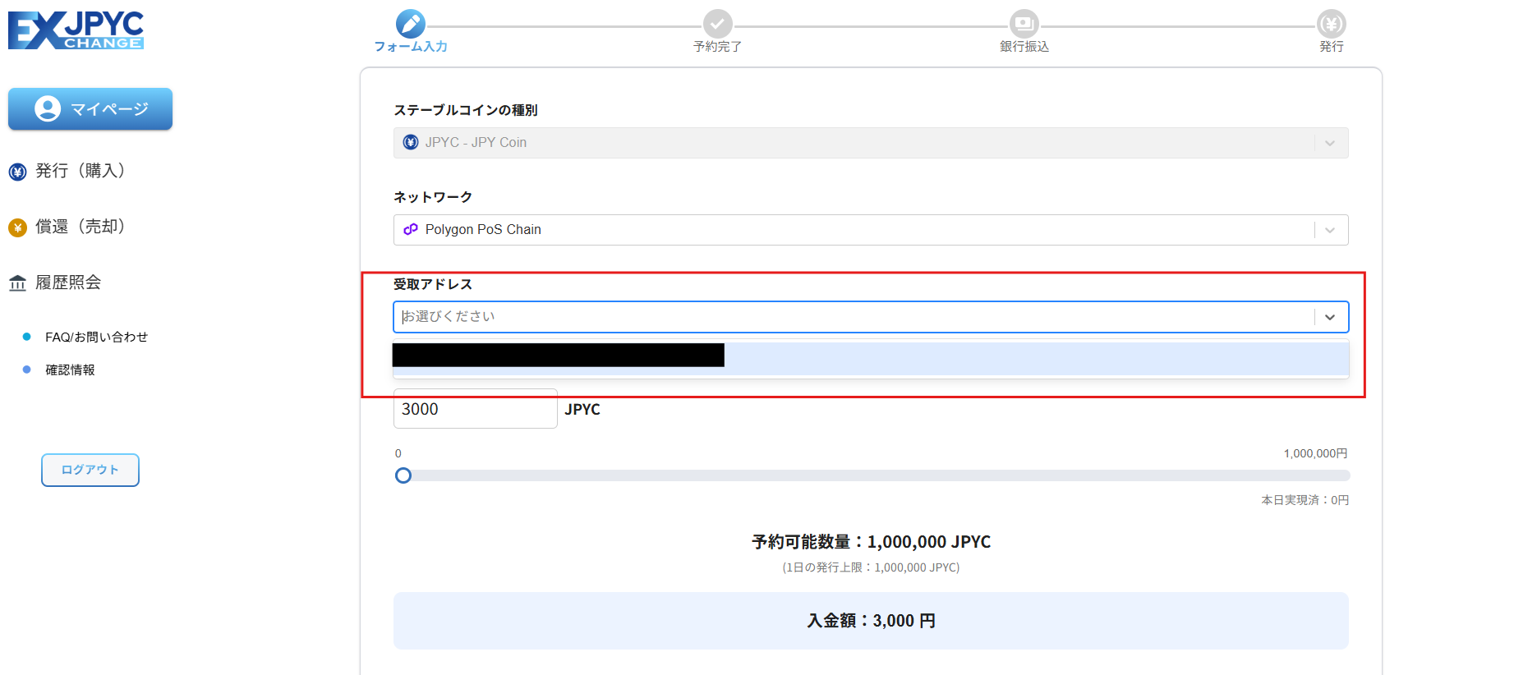Open the Polygon PoS Chain network dropdown
The width and height of the screenshot is (1537, 675).
coord(871,230)
